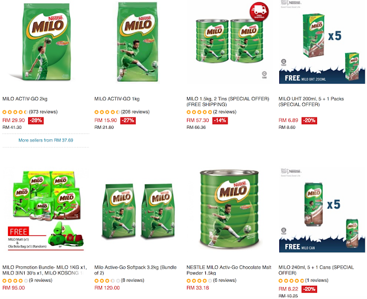Open the Milo Active-Go Softpack 3.2kg image
Viewport: 367px width, 299px height.
[x=138, y=211]
